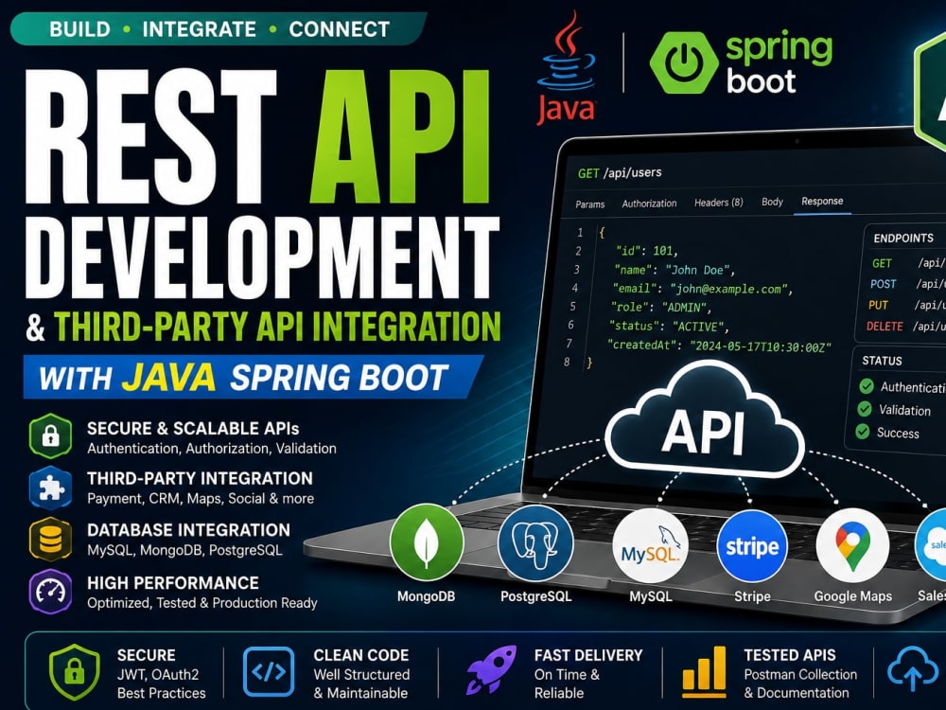Click the purple rocket Fast Delivery icon

(492, 669)
